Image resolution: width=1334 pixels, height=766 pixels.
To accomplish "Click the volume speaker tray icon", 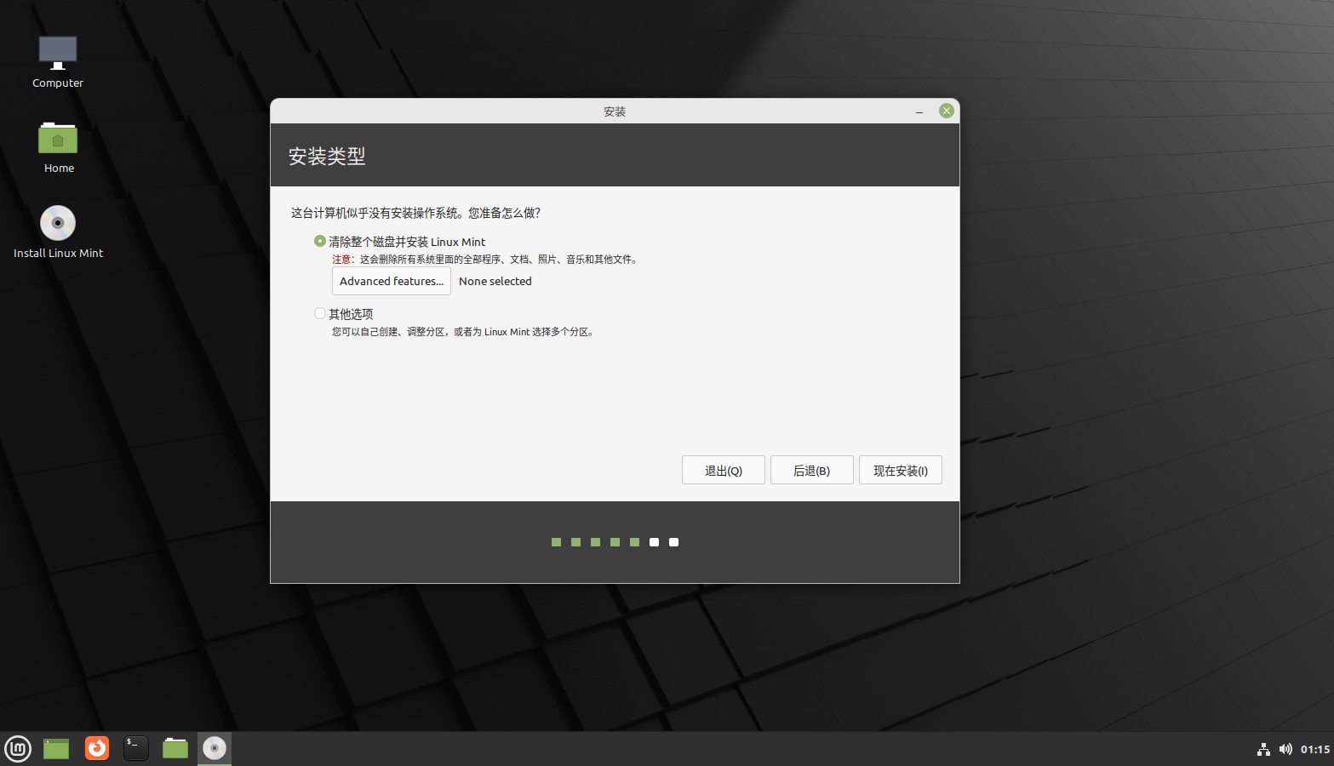I will pyautogui.click(x=1285, y=749).
